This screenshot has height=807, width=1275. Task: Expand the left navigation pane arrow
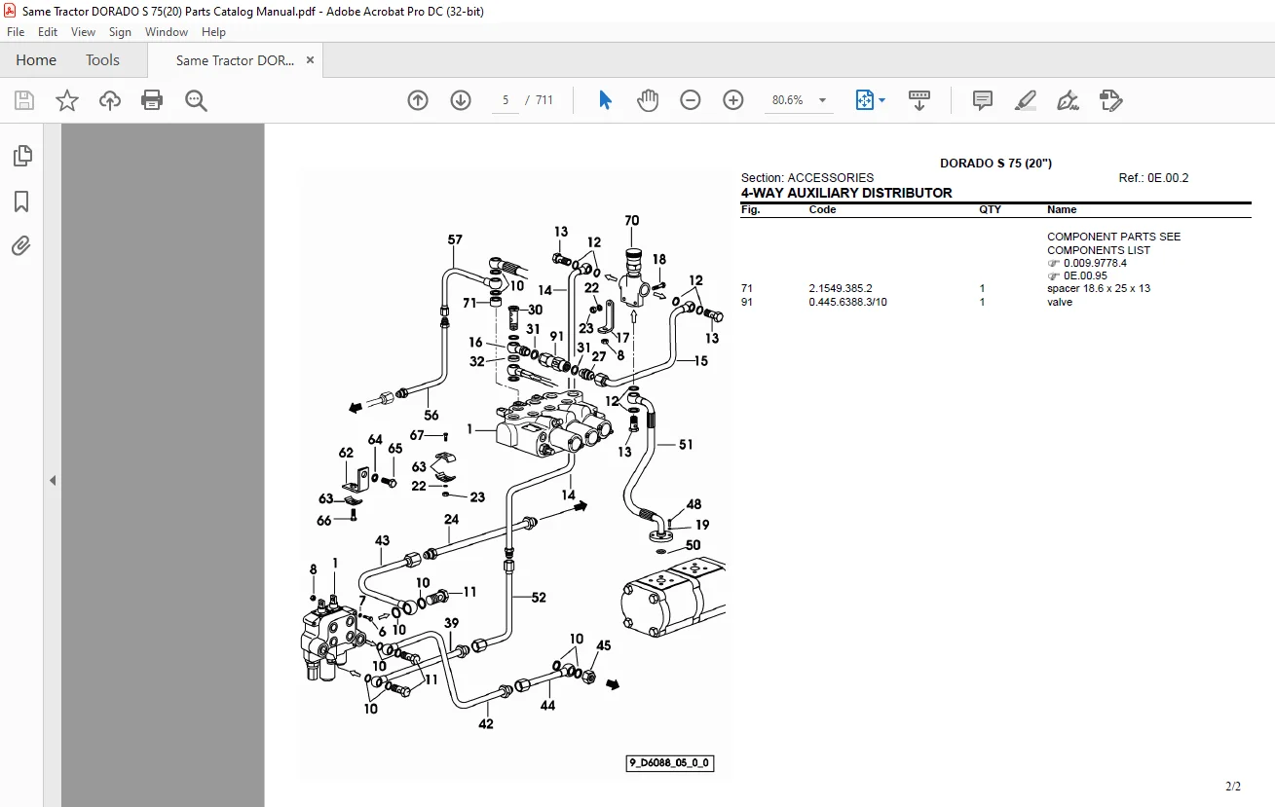53,480
